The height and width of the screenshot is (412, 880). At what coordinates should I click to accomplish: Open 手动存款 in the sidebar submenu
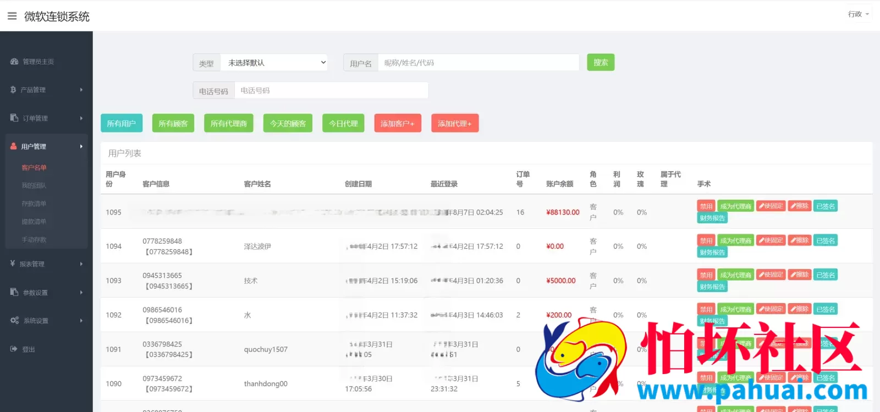34,240
